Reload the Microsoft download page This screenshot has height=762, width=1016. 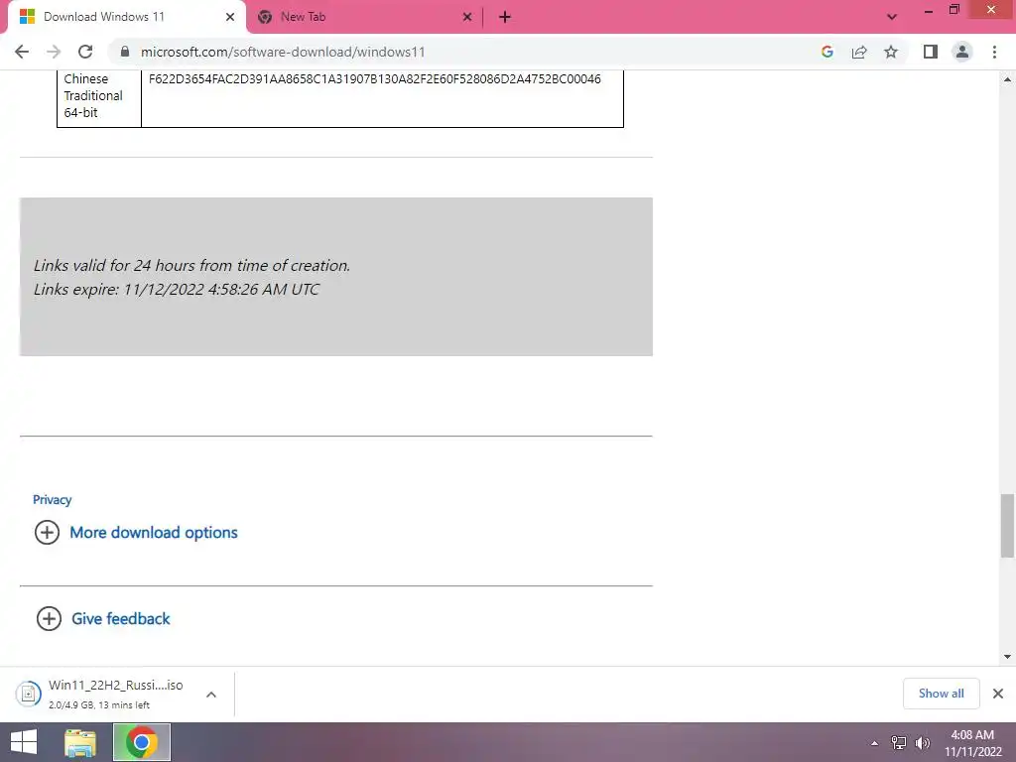pyautogui.click(x=85, y=52)
